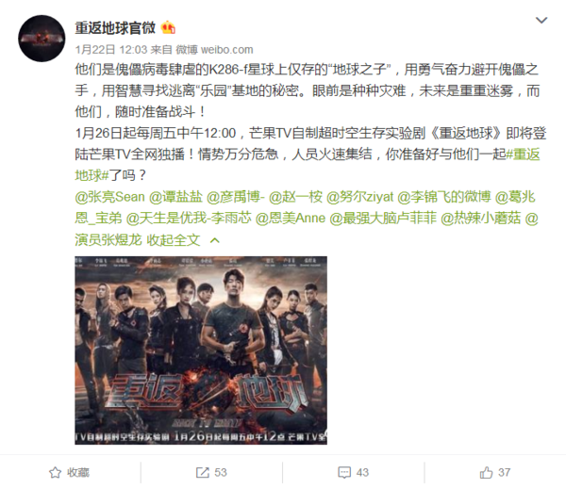Click the collapse caret after 收起全文

[215, 240]
